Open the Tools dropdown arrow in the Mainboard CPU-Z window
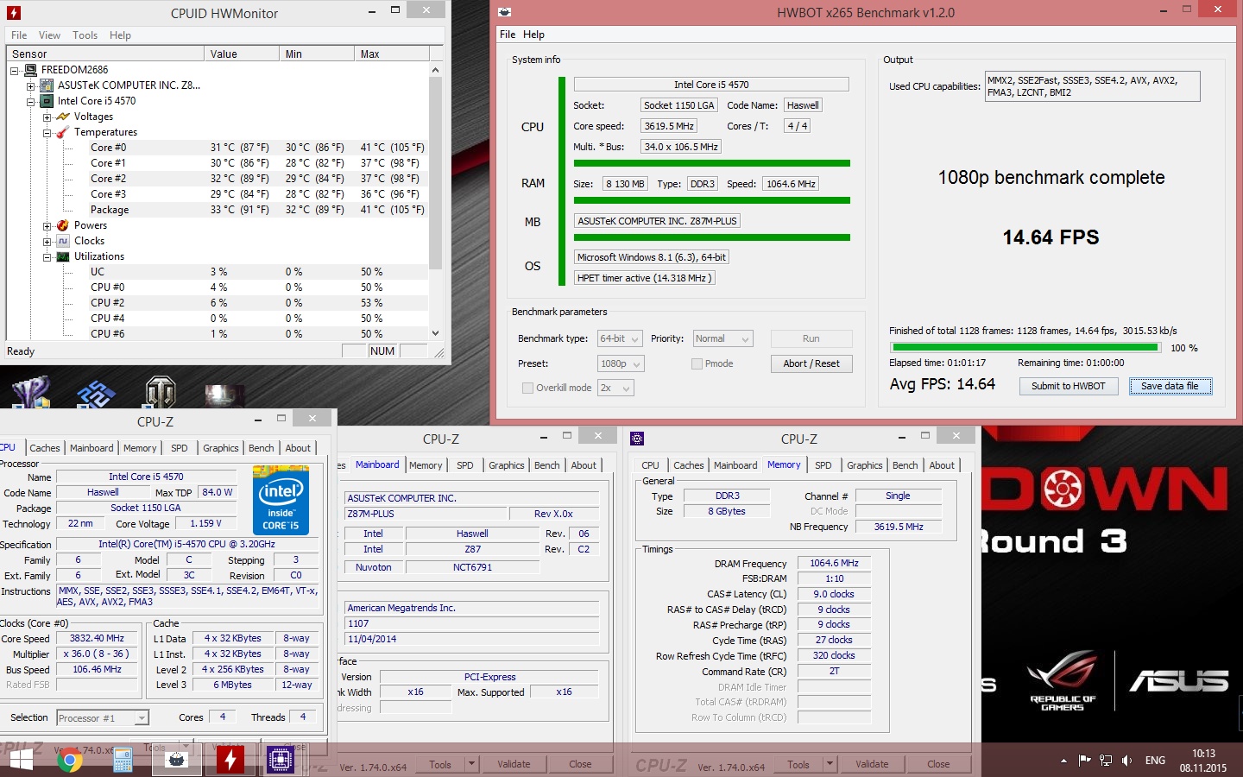Viewport: 1243px width, 777px height. click(x=471, y=764)
